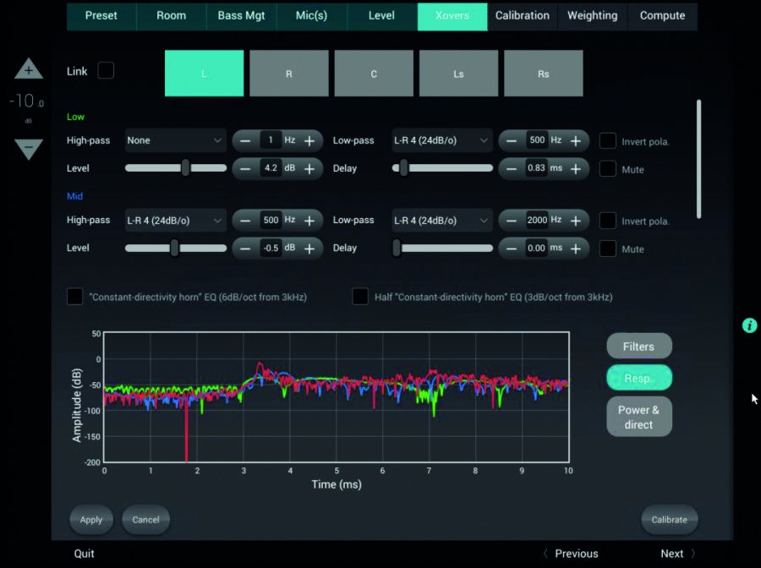The image size is (761, 568).
Task: Adjust the Mid Level slider
Action: (174, 248)
